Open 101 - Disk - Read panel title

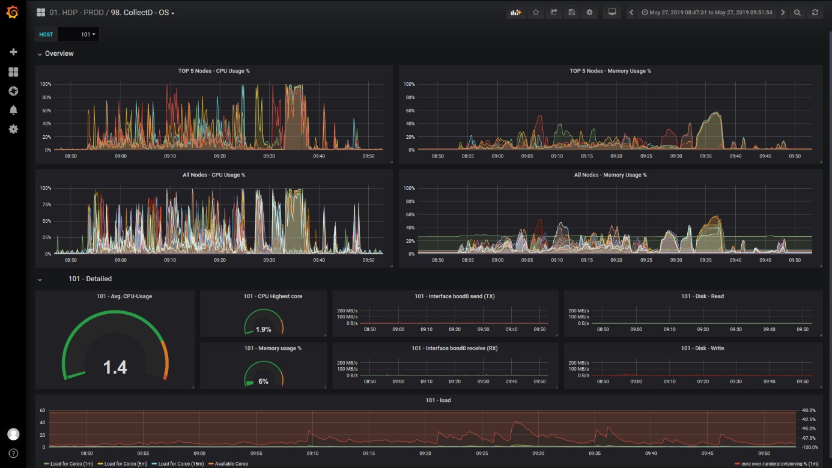[702, 296]
